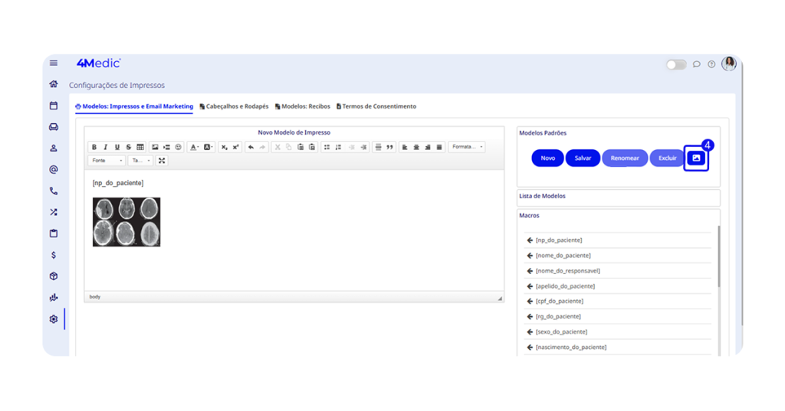Undo the last edit in the editor
The width and height of the screenshot is (785, 411).
(251, 147)
